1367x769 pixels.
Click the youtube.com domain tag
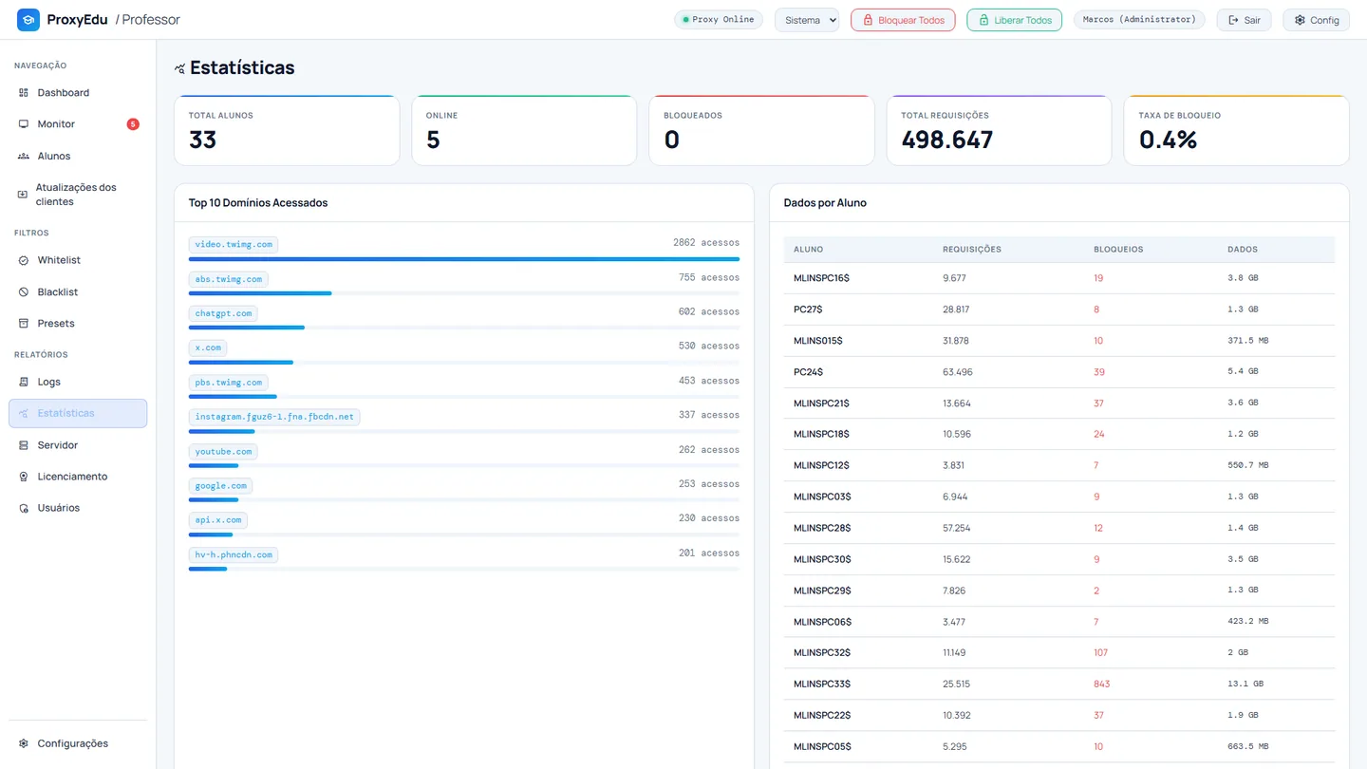223,452
